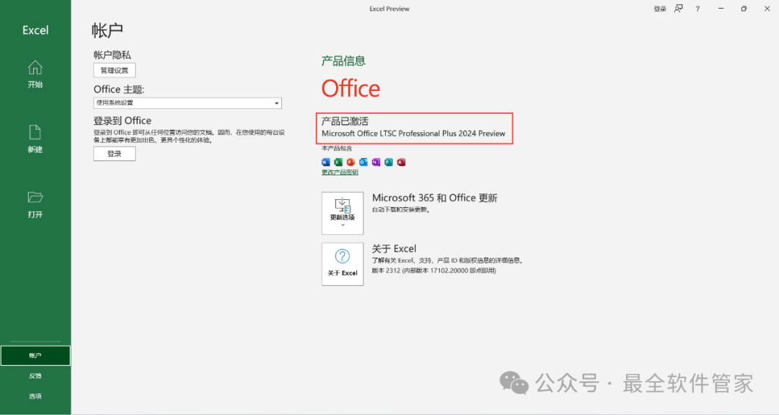Open the 打开 folder section
This screenshot has height=415, width=779.
click(x=35, y=204)
